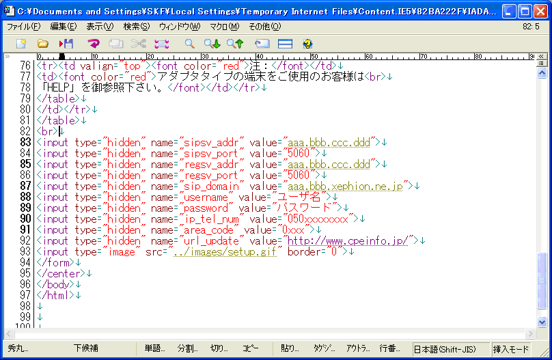Image resolution: width=552 pixels, height=360 pixels.
Task: Click the application icon in the title bar
Action: pyautogui.click(x=9, y=11)
